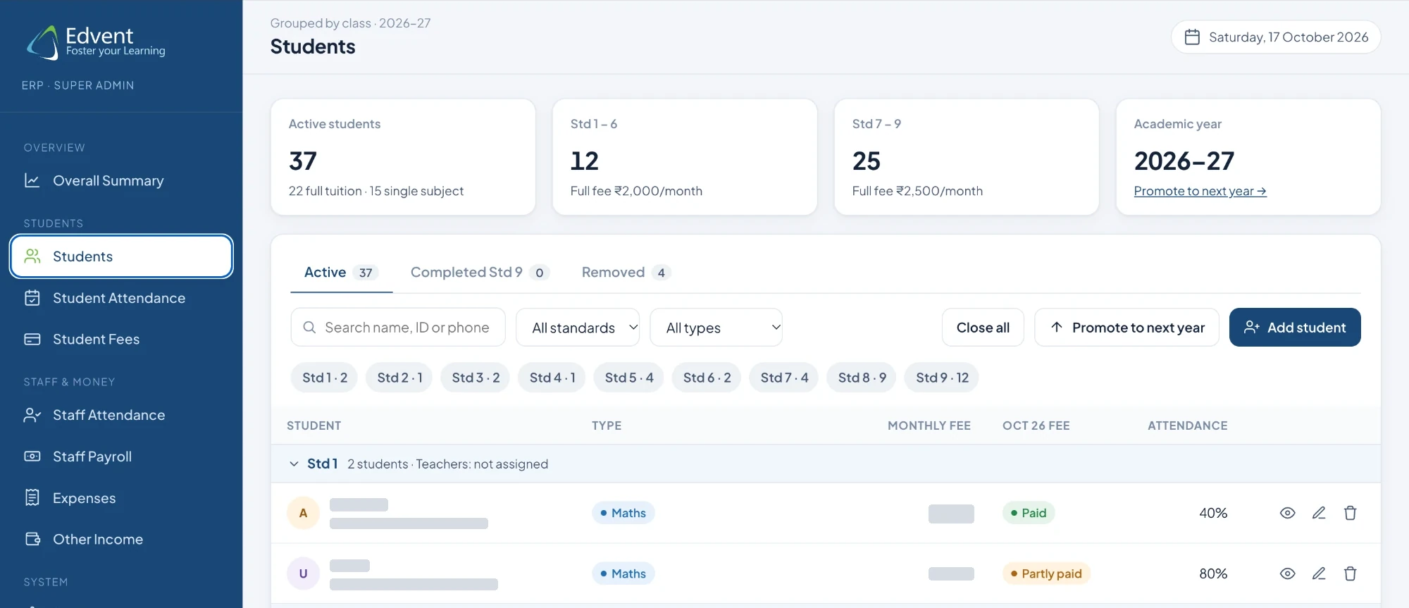1409x608 pixels.
Task: Click the edit pencil for student A
Action: pos(1319,513)
